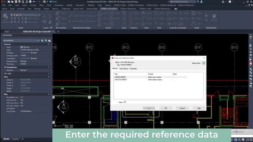253x142 pixels.
Task: Switch to the Text Options tab
Action: point(124,69)
